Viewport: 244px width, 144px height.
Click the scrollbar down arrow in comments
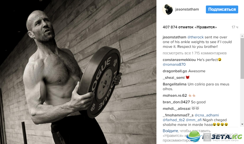242,124
